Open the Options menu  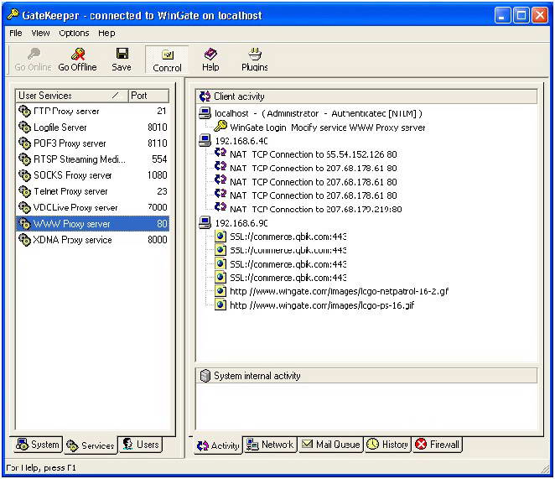(74, 34)
